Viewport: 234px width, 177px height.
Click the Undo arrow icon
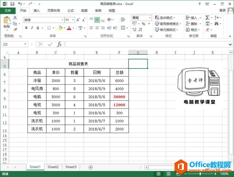coord(20,4)
